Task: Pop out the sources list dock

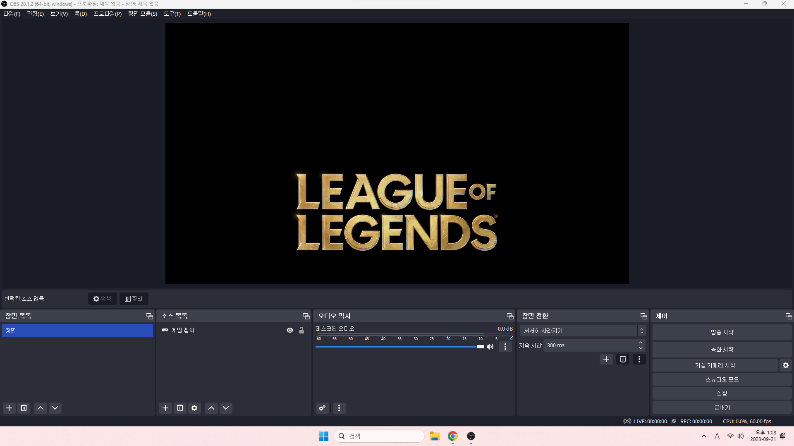Action: 306,316
